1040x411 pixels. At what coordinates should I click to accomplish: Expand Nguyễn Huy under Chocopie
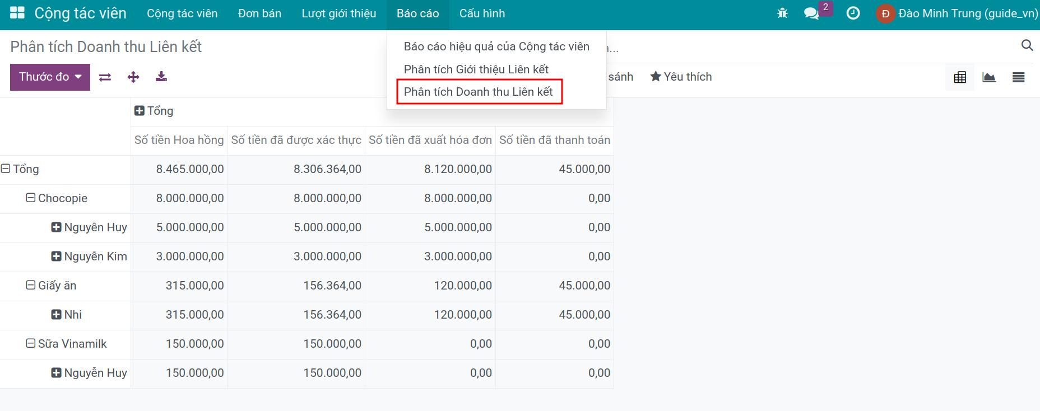coord(89,227)
